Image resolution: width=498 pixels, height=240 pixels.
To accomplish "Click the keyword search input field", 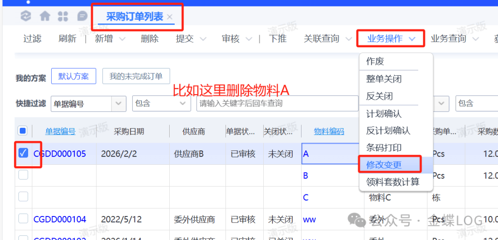I will [277, 103].
